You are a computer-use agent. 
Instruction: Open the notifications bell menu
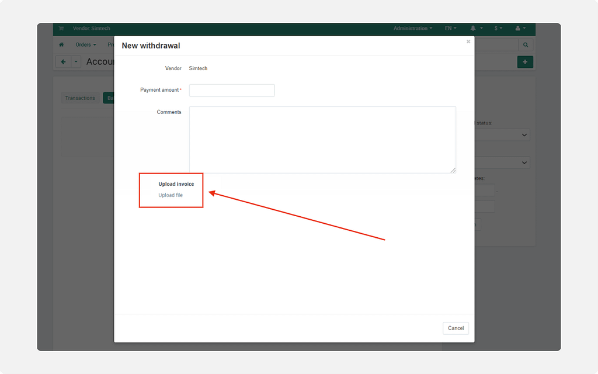click(x=476, y=29)
